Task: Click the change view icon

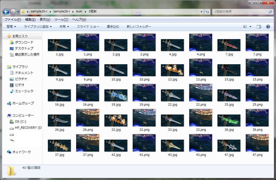Action: tap(245, 26)
